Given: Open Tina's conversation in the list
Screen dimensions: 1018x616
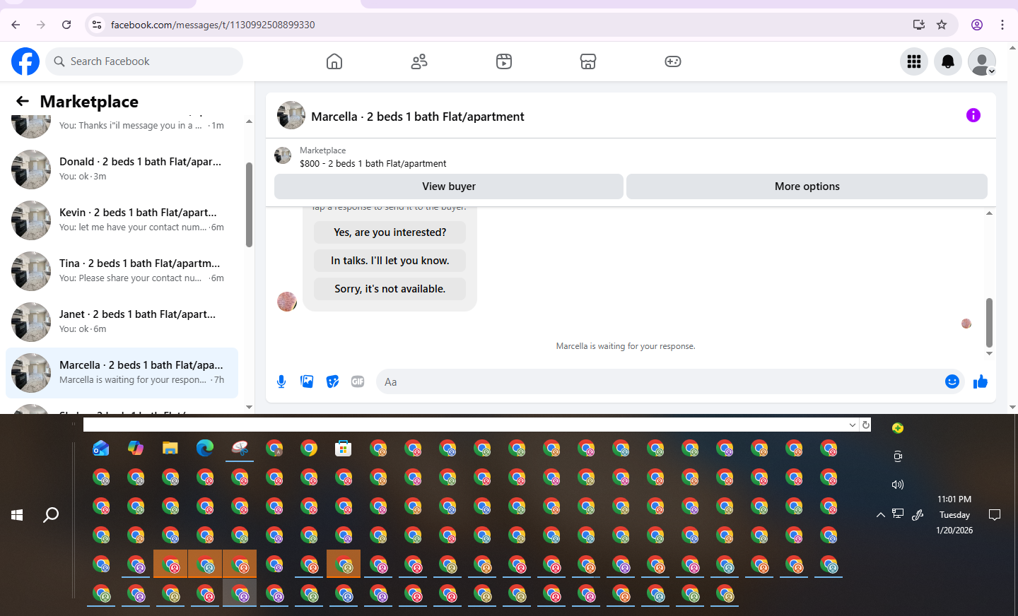Looking at the screenshot, I should click(122, 271).
